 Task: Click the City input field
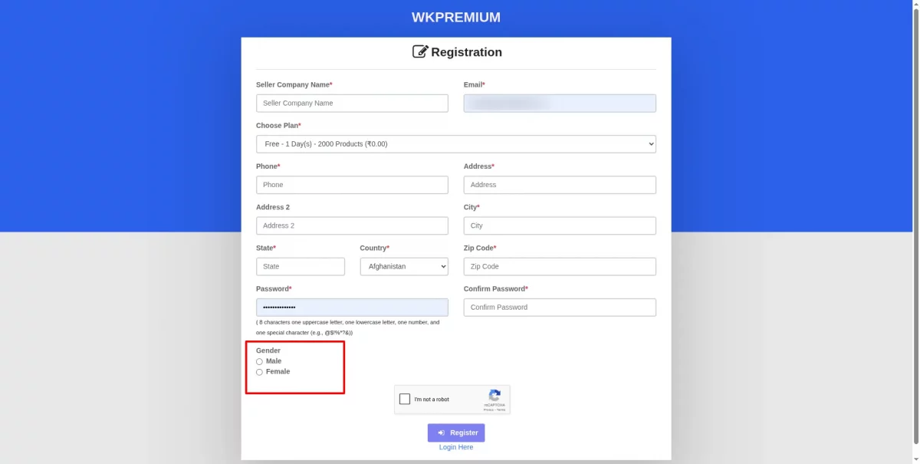tap(560, 225)
